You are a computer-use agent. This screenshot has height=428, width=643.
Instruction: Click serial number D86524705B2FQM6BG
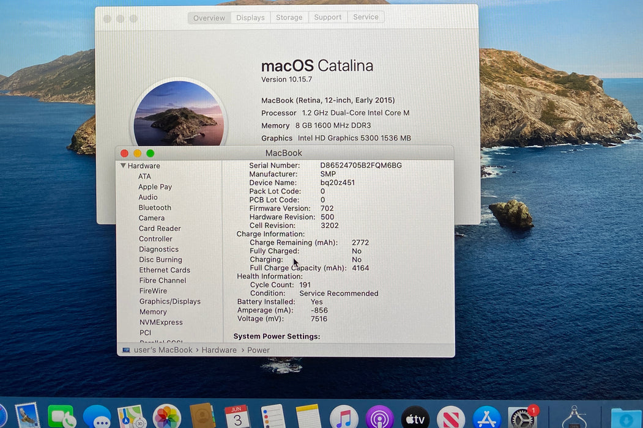tap(361, 165)
